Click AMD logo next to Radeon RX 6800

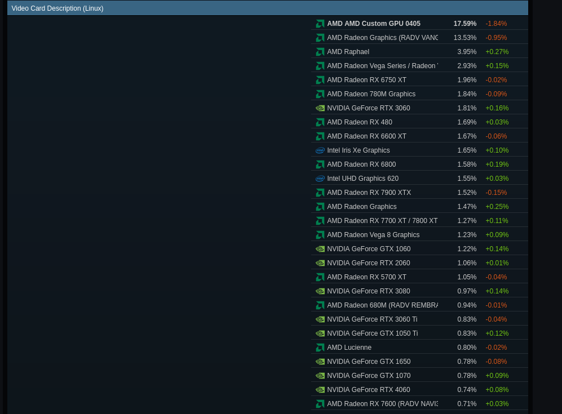pyautogui.click(x=320, y=164)
